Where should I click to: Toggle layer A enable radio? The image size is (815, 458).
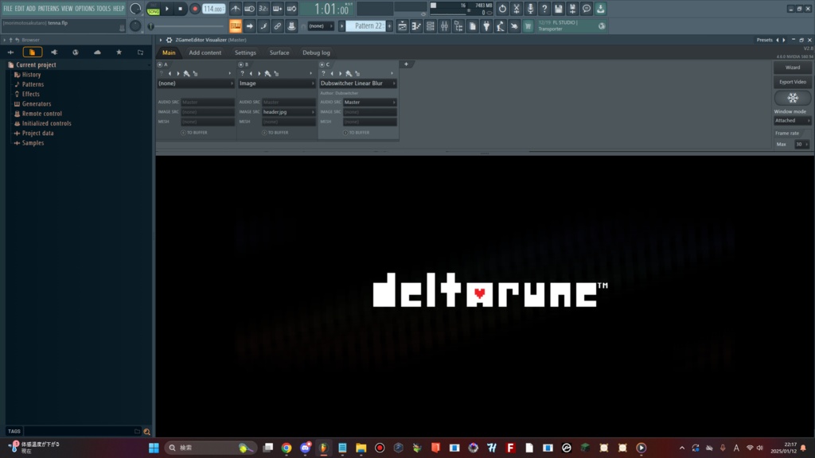click(x=160, y=64)
